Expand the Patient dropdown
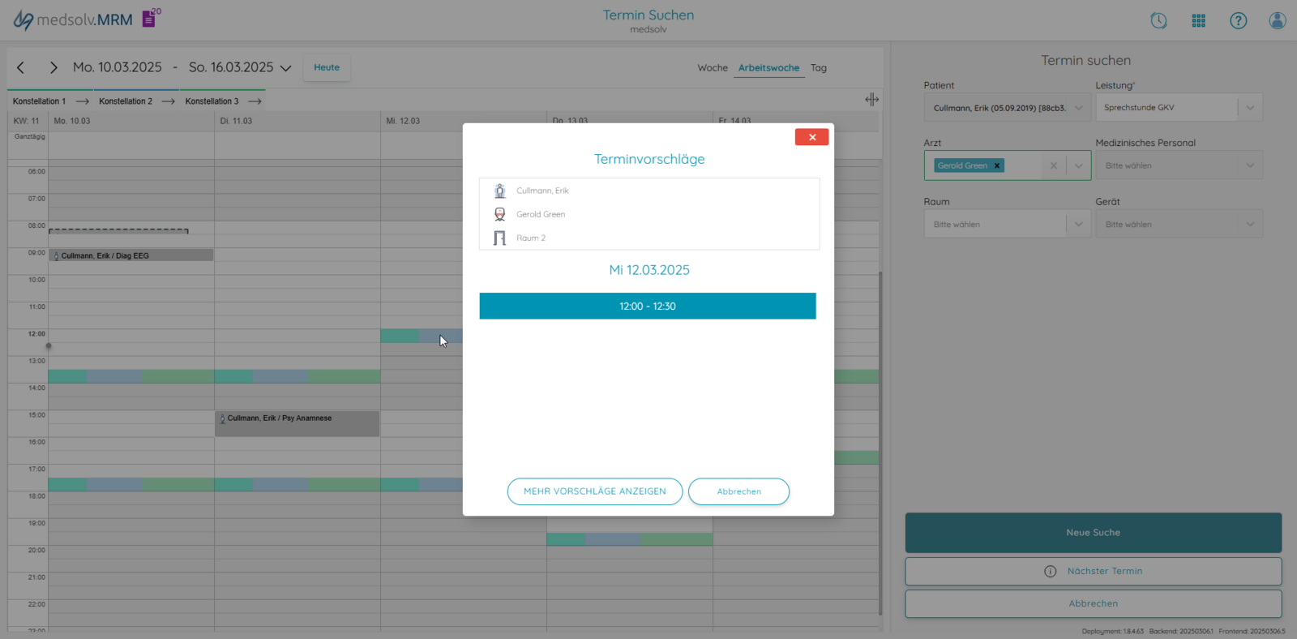1297x639 pixels. (1078, 108)
